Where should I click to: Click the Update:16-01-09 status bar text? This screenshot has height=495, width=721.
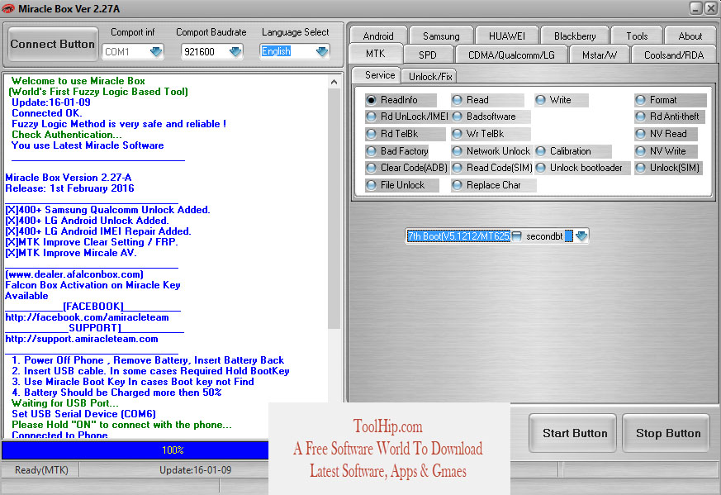tap(196, 470)
